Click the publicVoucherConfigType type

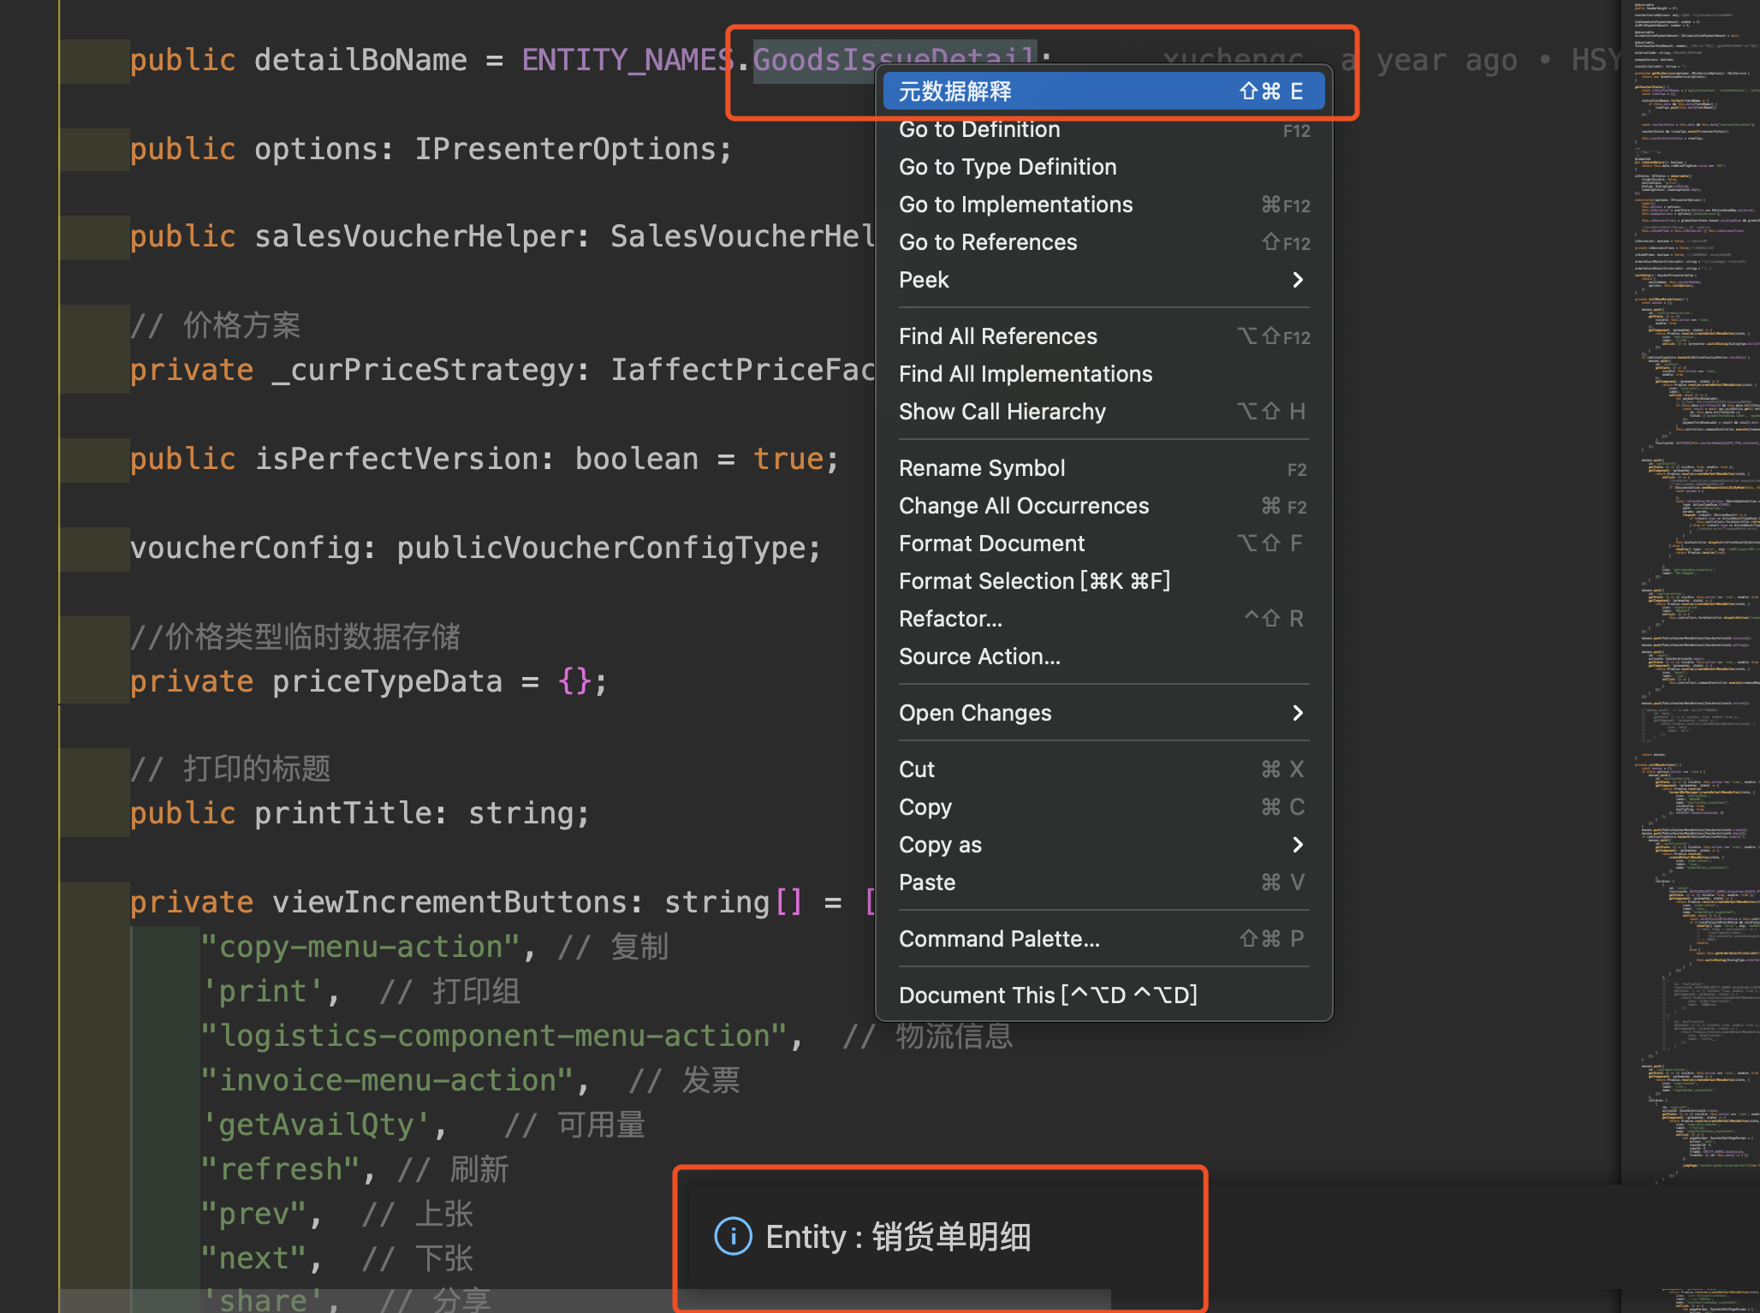(599, 548)
